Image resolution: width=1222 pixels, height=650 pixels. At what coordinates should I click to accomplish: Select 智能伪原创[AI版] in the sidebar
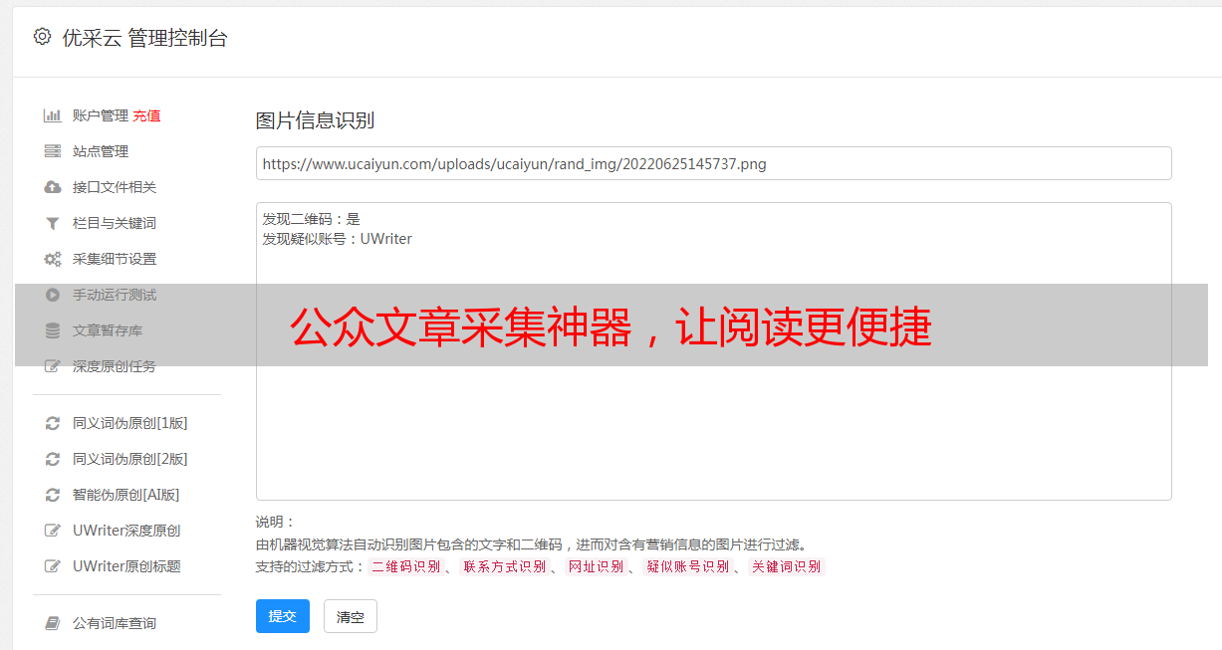coord(126,495)
